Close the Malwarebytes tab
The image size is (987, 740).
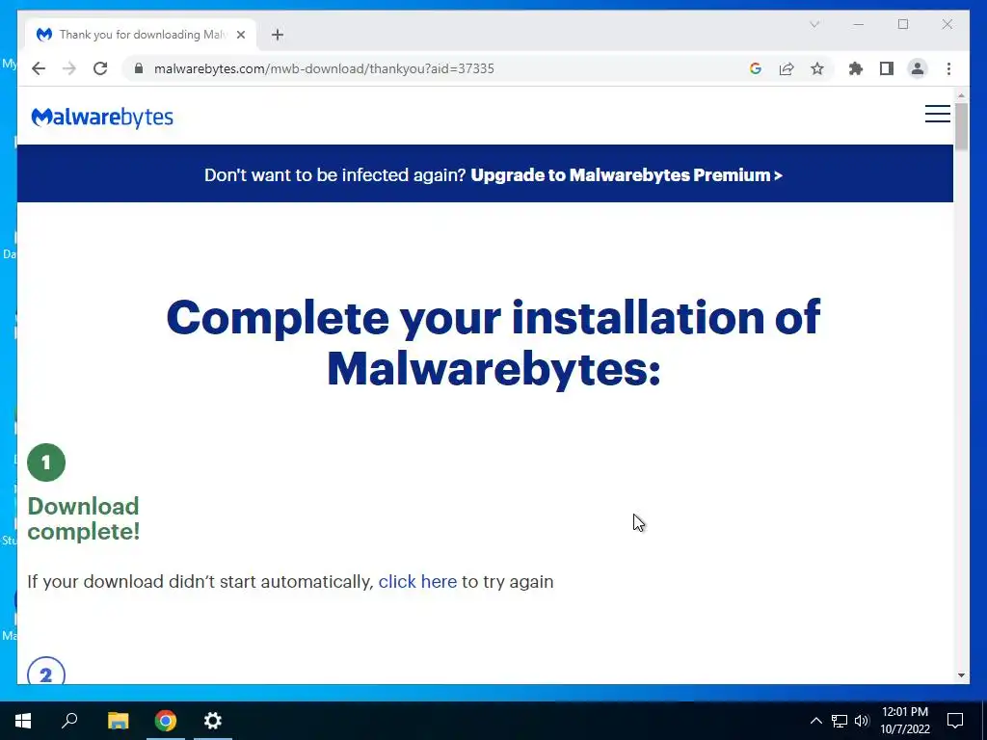pyautogui.click(x=240, y=35)
